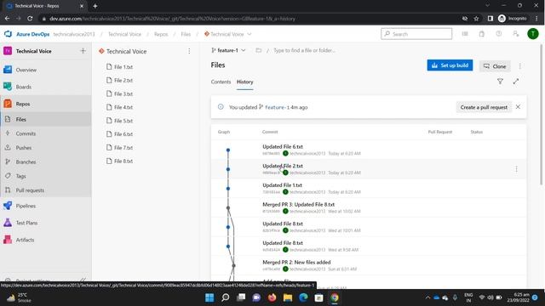Image resolution: width=545 pixels, height=306 pixels.
Task: Click technicalvoice2013 organization breadcrumb
Action: (74, 34)
